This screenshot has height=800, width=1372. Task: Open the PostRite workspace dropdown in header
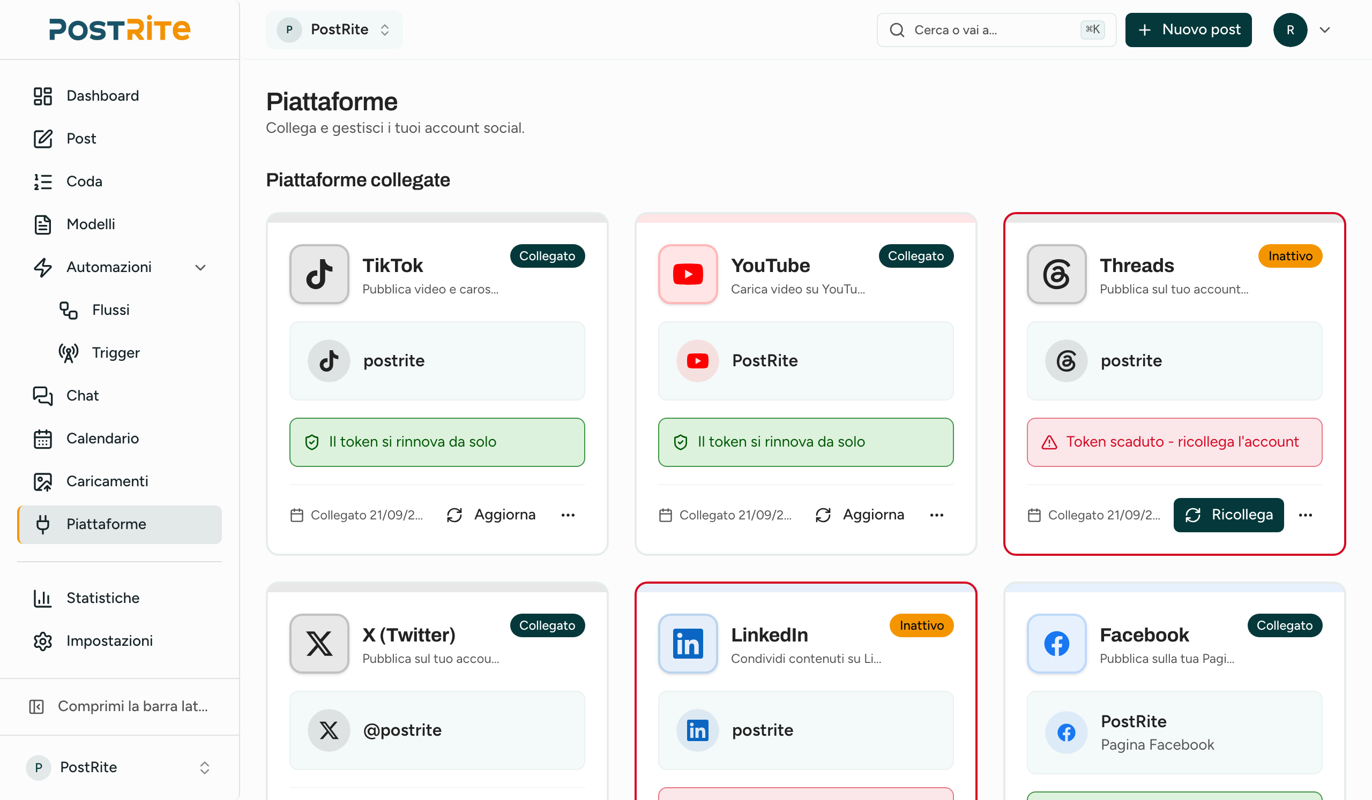[x=334, y=29]
